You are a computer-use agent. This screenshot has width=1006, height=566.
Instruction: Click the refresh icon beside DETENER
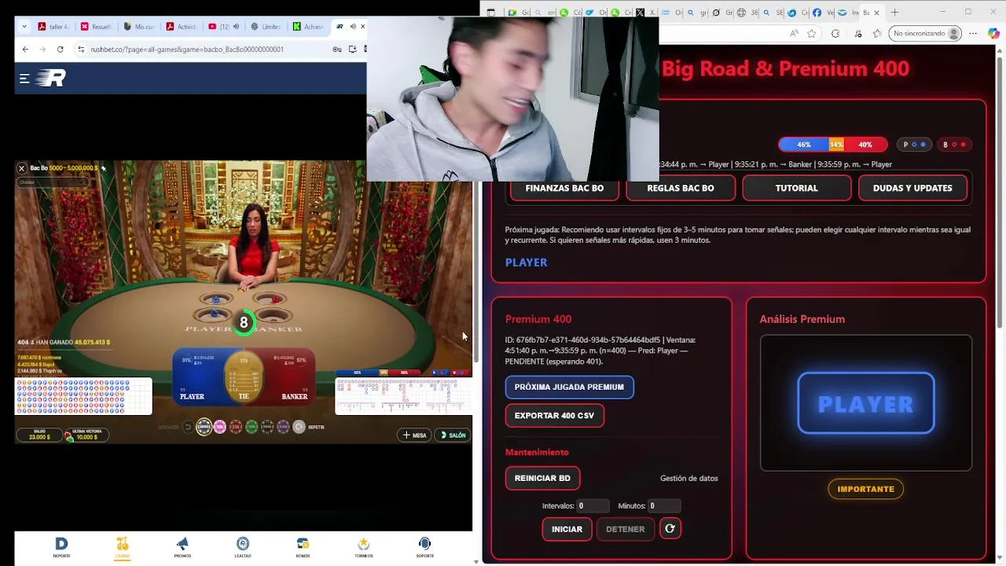(x=670, y=529)
